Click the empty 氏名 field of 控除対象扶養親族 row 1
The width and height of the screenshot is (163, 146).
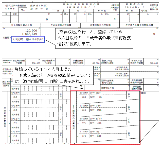[39, 97]
